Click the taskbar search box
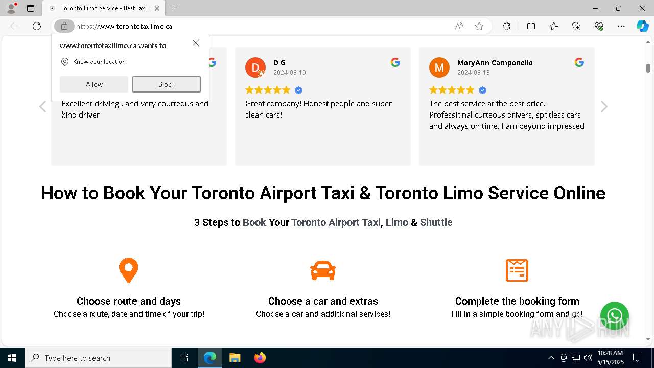This screenshot has height=368, width=654. tap(98, 358)
